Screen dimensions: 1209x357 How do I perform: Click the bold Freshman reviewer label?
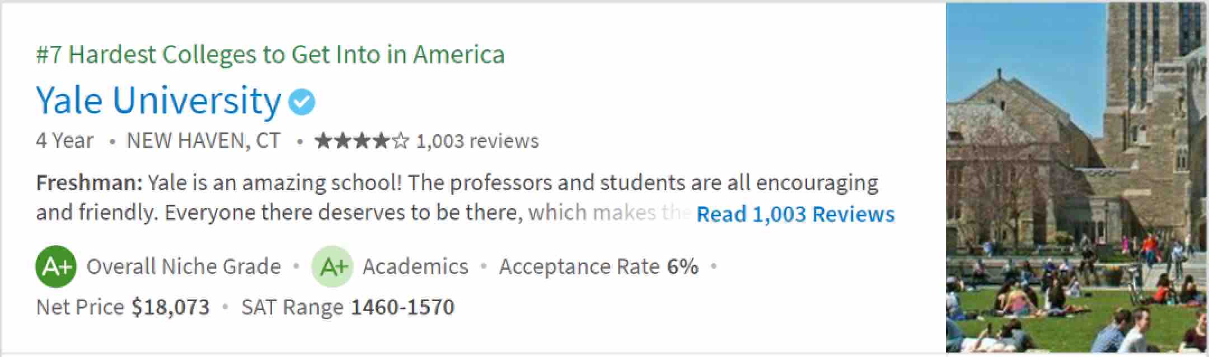click(x=90, y=183)
